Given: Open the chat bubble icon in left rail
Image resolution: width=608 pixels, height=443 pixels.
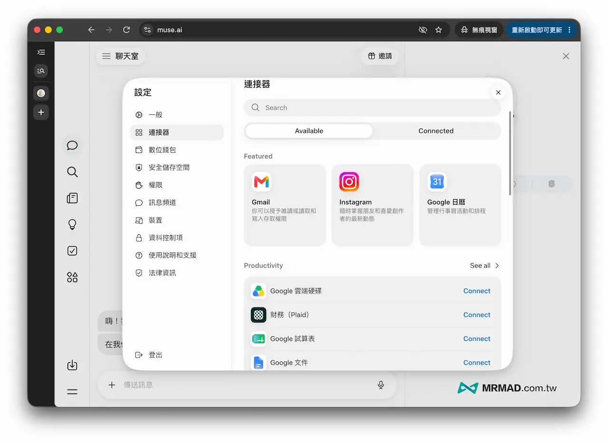Looking at the screenshot, I should [72, 145].
